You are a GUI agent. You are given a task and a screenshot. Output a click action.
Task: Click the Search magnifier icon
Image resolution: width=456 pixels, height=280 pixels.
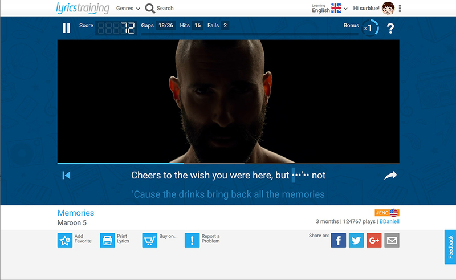tap(150, 9)
